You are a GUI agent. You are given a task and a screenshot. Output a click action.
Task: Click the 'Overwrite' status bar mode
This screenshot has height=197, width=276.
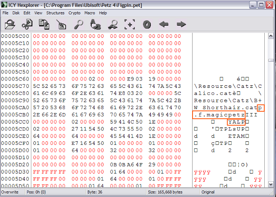[10, 192]
